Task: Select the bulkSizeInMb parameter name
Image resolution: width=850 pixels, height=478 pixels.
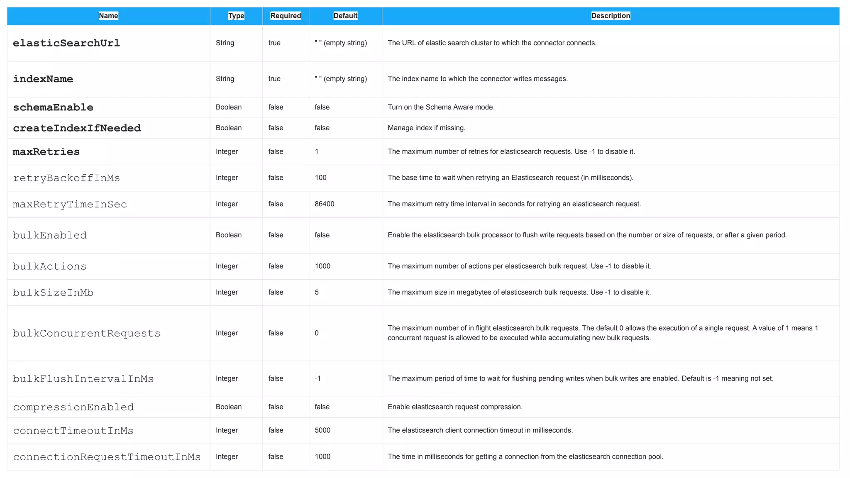Action: coord(53,293)
